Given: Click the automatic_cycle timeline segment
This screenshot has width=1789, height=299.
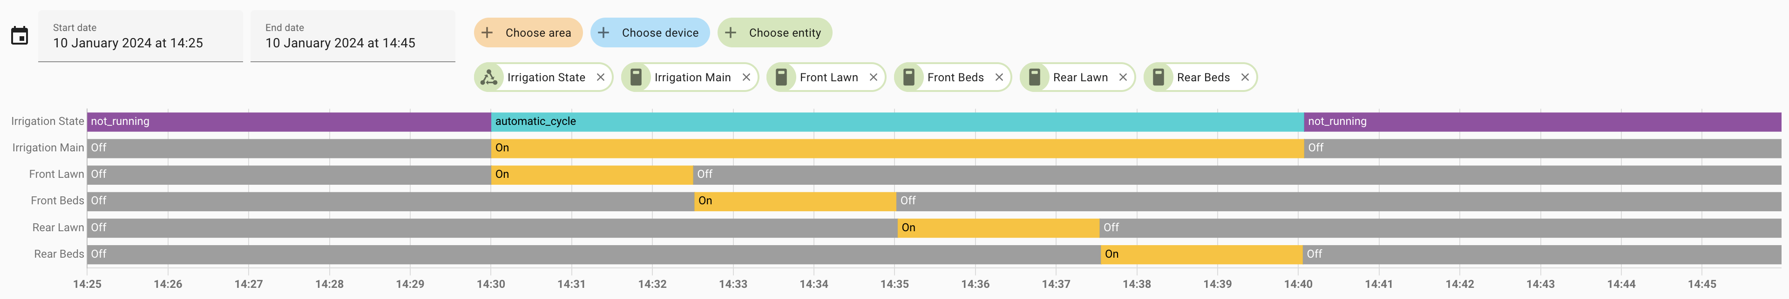Looking at the screenshot, I should click(896, 122).
